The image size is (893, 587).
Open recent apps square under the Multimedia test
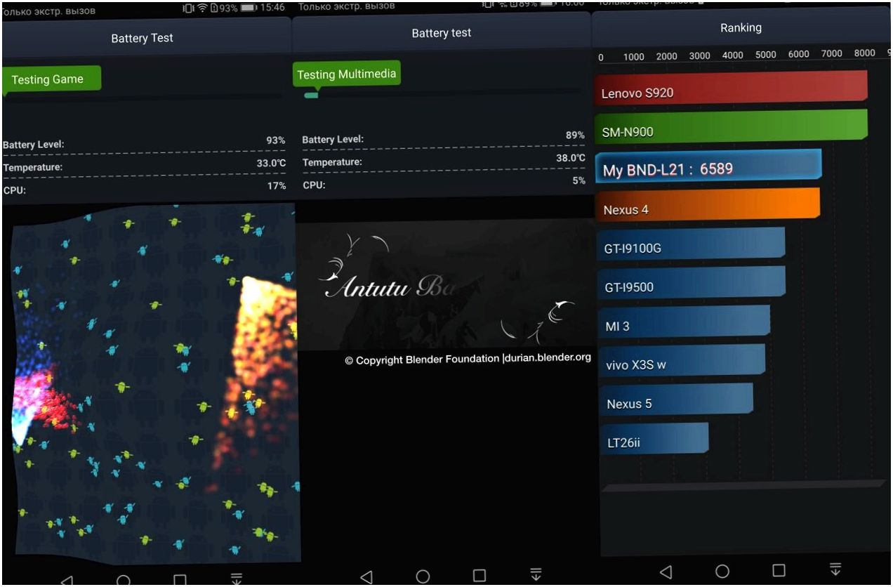tap(479, 576)
